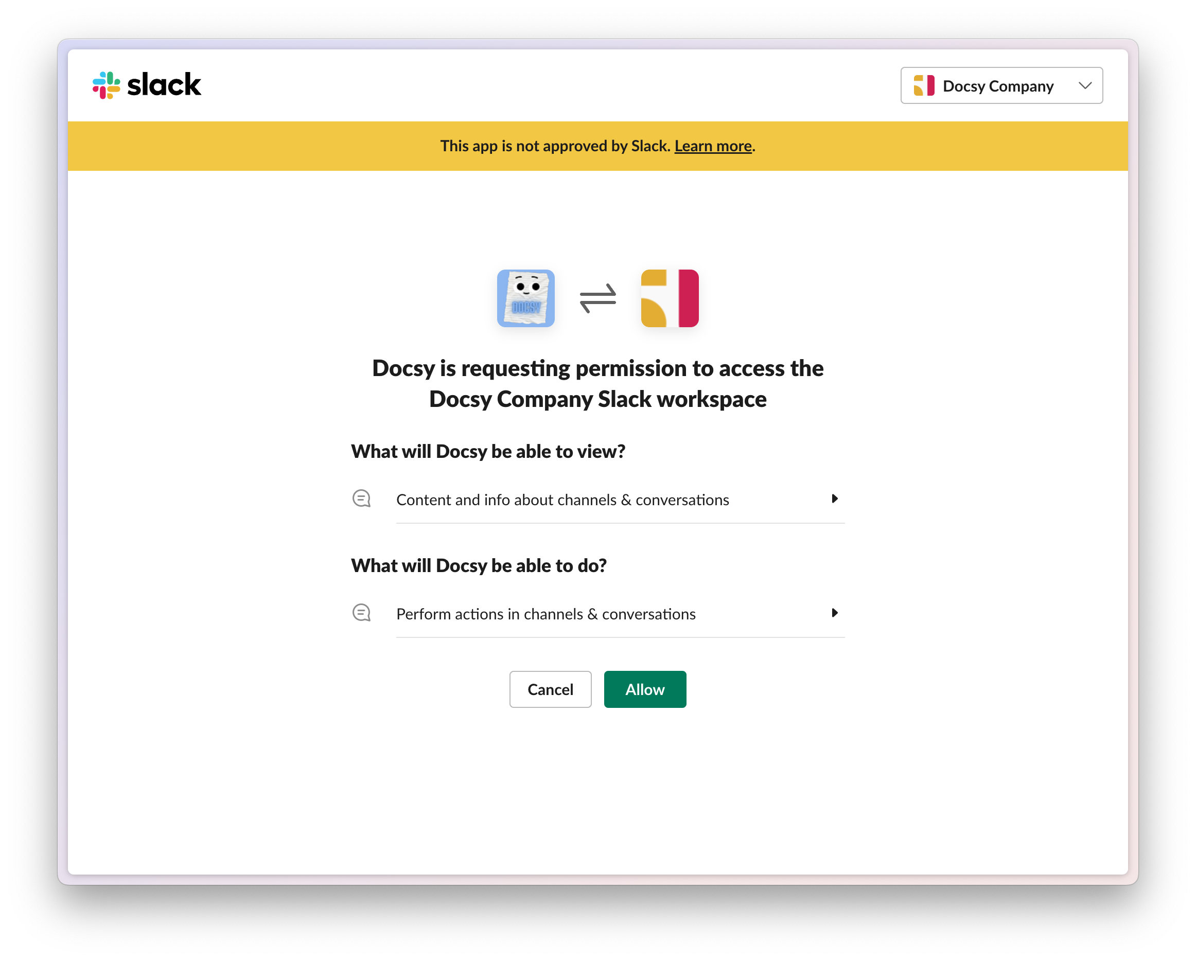Click the Docsy Company icon in the workspace selector

[x=924, y=85]
